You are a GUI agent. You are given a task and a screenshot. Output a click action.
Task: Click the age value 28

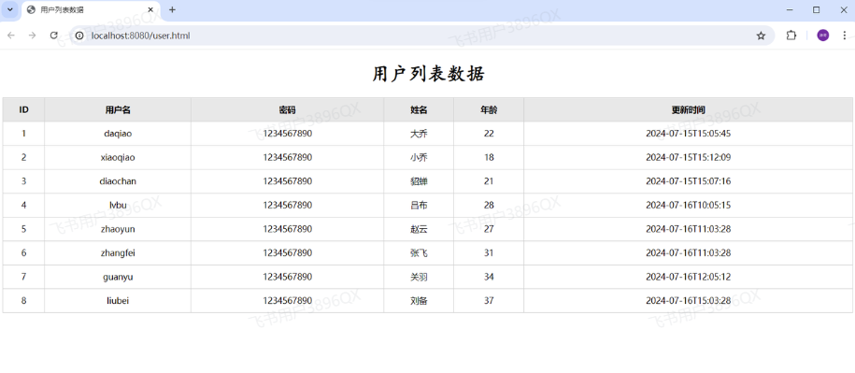pos(489,206)
